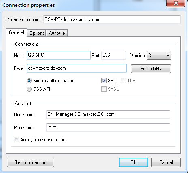Image resolution: width=188 pixels, height=173 pixels.
Task: Click the Password field
Action: coord(108,127)
